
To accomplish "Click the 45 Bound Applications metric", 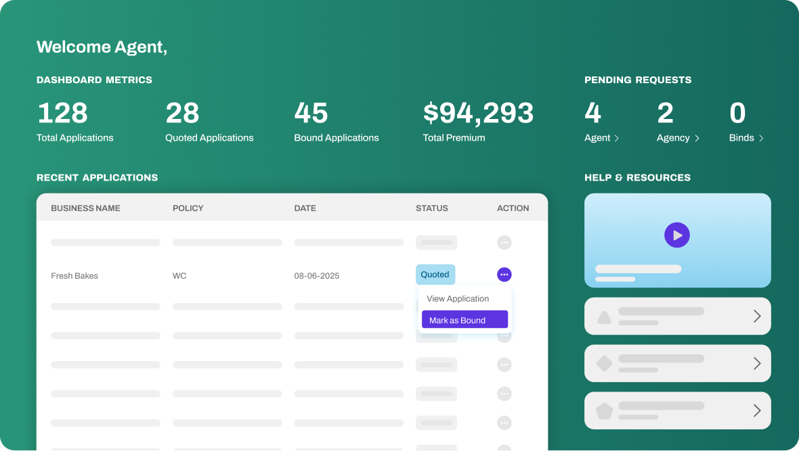I will pos(337,122).
